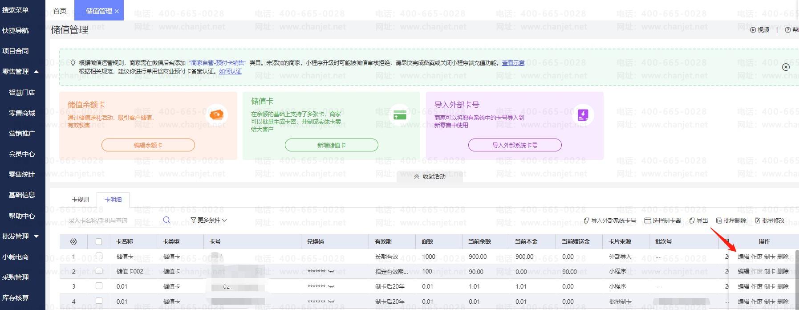Click the 导出 export icon

click(692, 220)
